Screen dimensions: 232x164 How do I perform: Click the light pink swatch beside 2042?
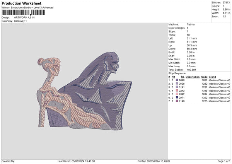[x=177, y=94]
